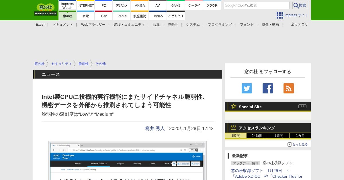Select the 1カ月 ranking tab

tap(300, 136)
